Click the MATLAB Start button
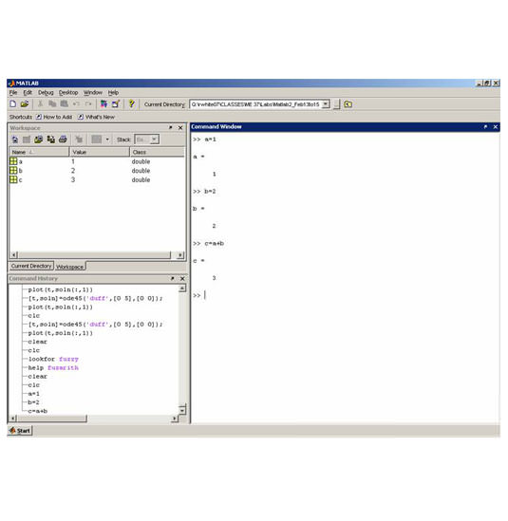 pos(20,431)
